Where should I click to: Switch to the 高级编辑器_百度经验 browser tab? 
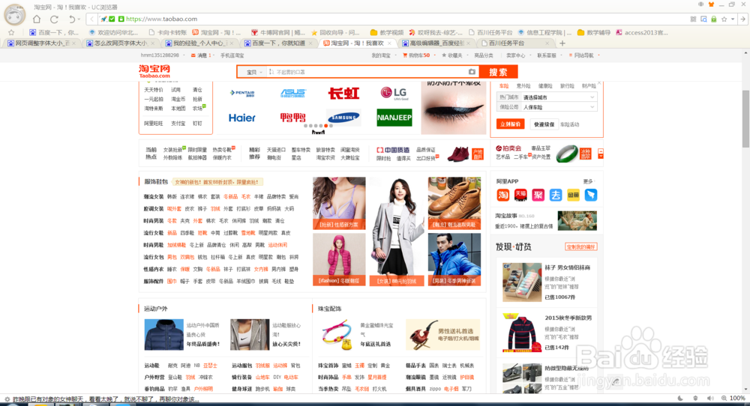pos(436,43)
